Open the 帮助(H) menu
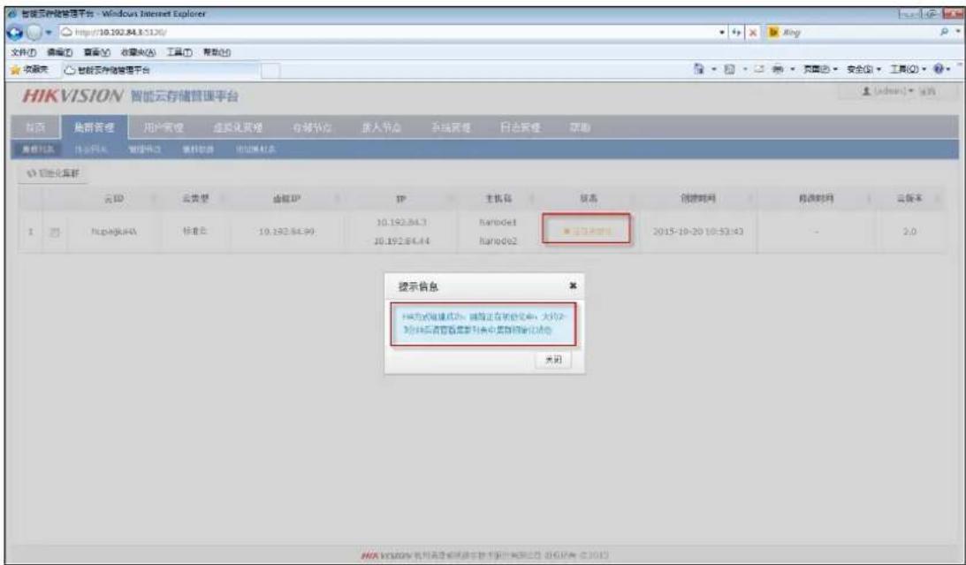The width and height of the screenshot is (966, 565). click(217, 52)
